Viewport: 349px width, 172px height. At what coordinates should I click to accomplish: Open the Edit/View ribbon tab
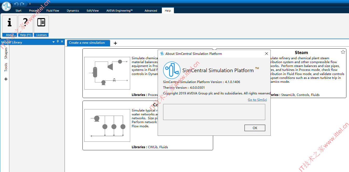[x=93, y=11]
